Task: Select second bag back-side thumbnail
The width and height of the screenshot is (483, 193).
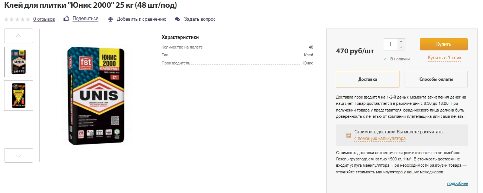Action: pyautogui.click(x=19, y=96)
